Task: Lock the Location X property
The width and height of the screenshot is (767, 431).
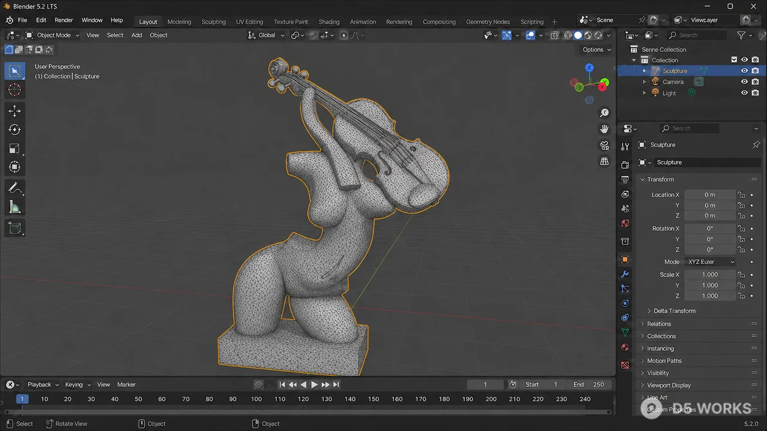Action: click(741, 195)
